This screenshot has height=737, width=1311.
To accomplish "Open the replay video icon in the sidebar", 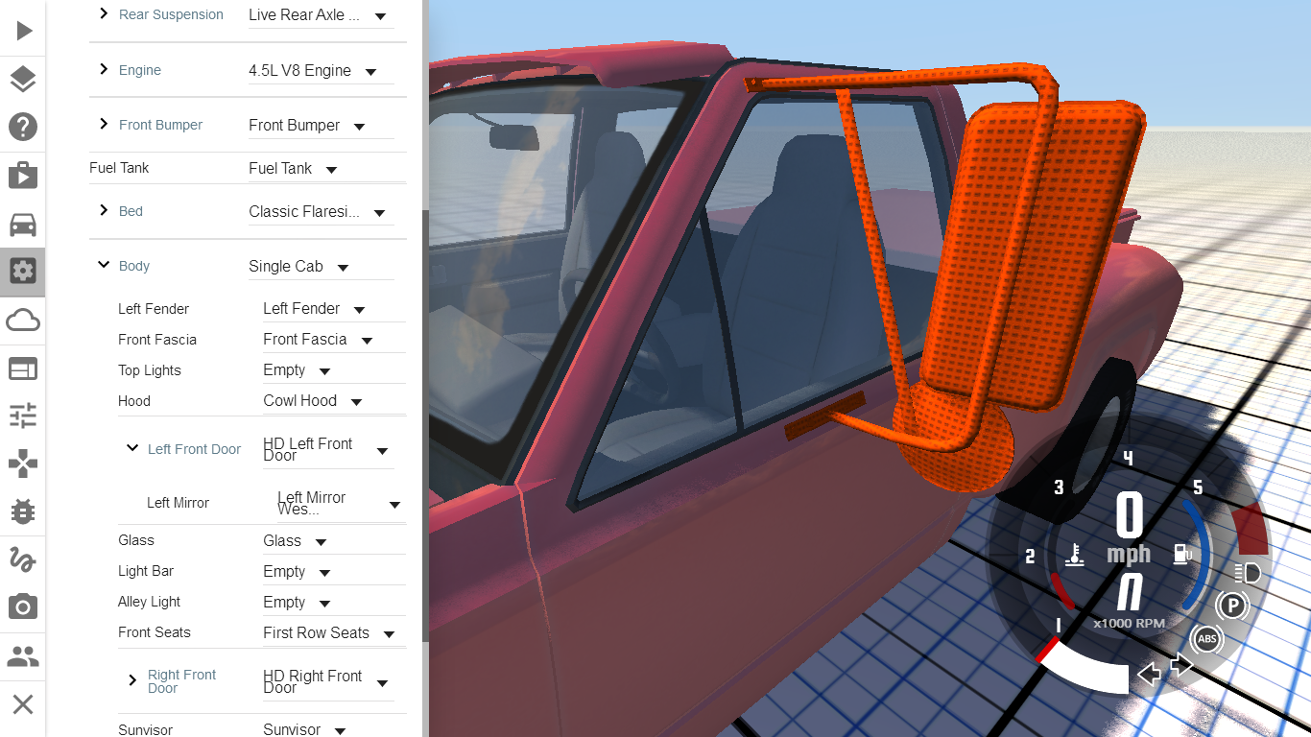I will pos(23,176).
